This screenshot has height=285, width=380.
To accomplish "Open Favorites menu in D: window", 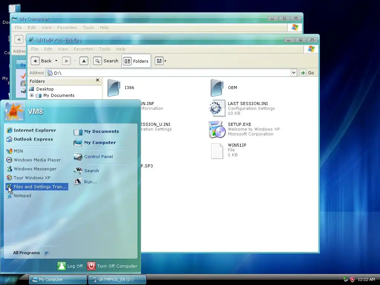I will [x=83, y=49].
